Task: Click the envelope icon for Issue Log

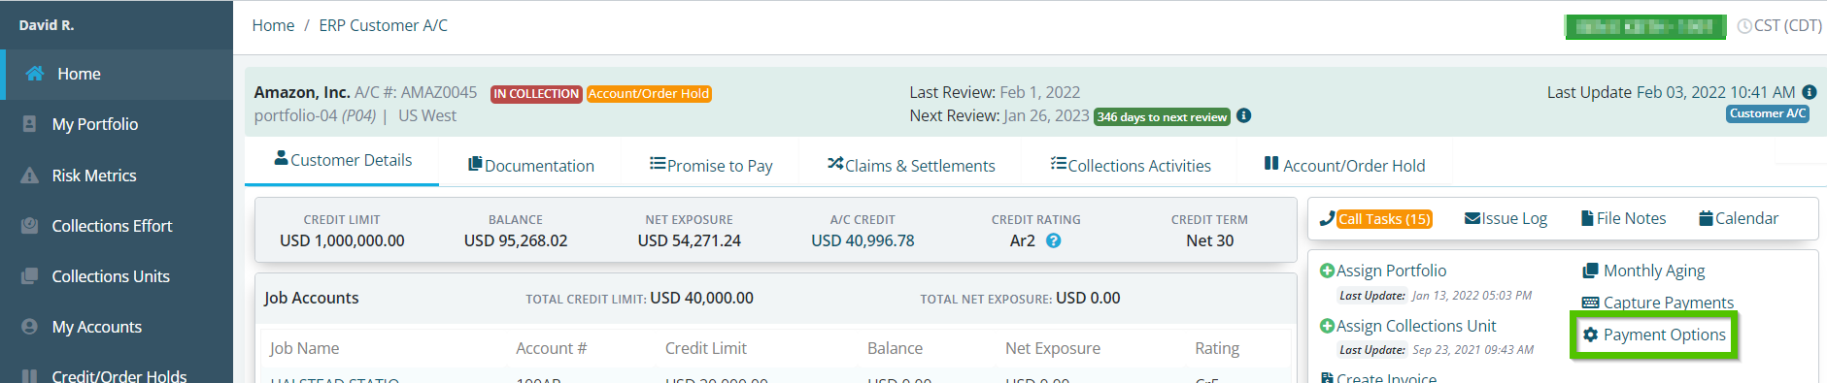Action: [1472, 219]
